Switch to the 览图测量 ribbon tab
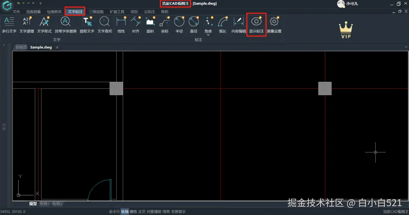The height and width of the screenshot is (215, 409). (33, 12)
